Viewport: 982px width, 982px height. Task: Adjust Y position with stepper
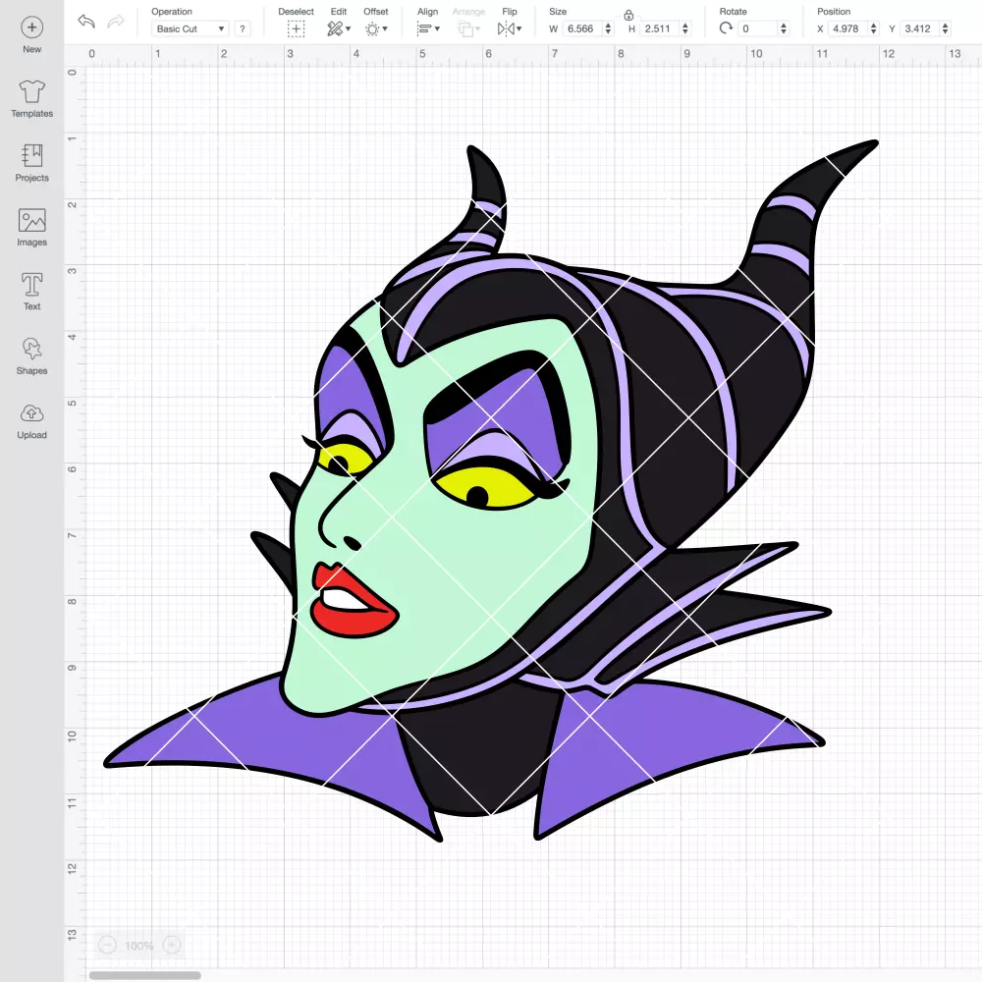pos(946,28)
